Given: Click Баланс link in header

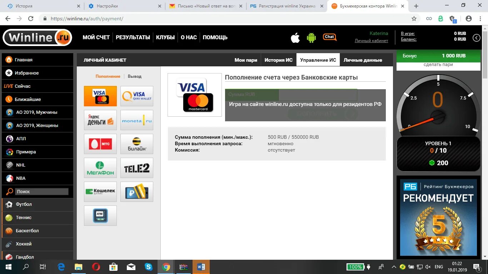Looking at the screenshot, I should [x=409, y=39].
